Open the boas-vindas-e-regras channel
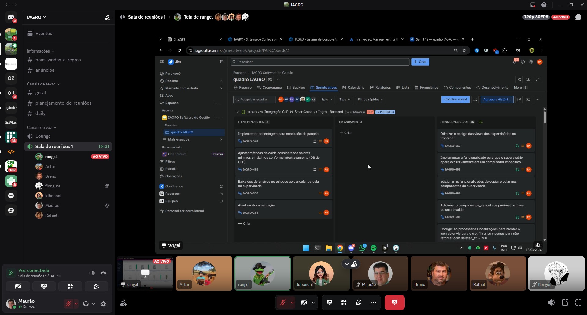Image resolution: width=587 pixels, height=315 pixels. pos(68,60)
